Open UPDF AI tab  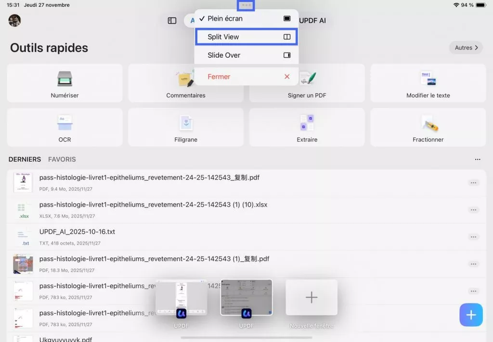(312, 21)
